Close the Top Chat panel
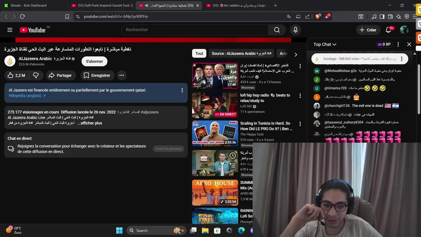The height and width of the screenshot is (237, 421). click(409, 44)
